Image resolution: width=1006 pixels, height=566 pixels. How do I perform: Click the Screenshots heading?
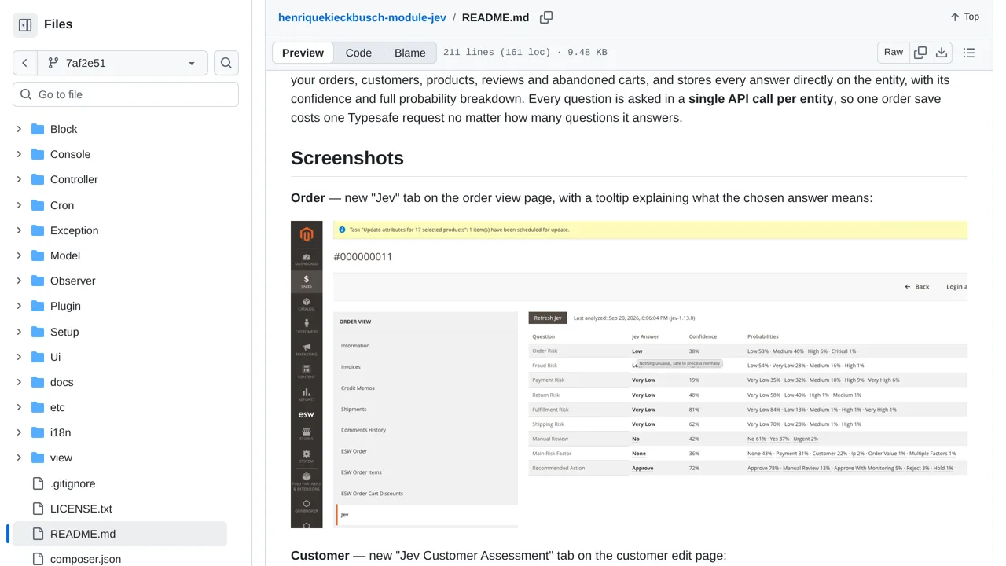[347, 158]
